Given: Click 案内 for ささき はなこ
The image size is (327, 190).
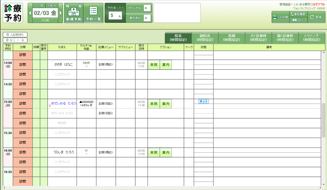Looking at the screenshot, I should pyautogui.click(x=166, y=65).
